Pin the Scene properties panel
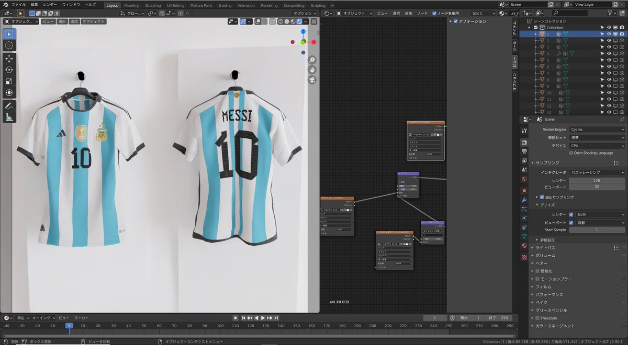 [x=622, y=119]
